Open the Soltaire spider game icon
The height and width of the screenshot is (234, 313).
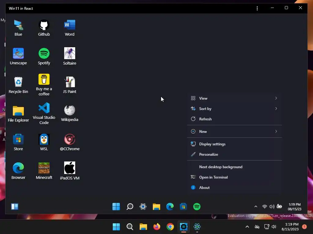[70, 56]
